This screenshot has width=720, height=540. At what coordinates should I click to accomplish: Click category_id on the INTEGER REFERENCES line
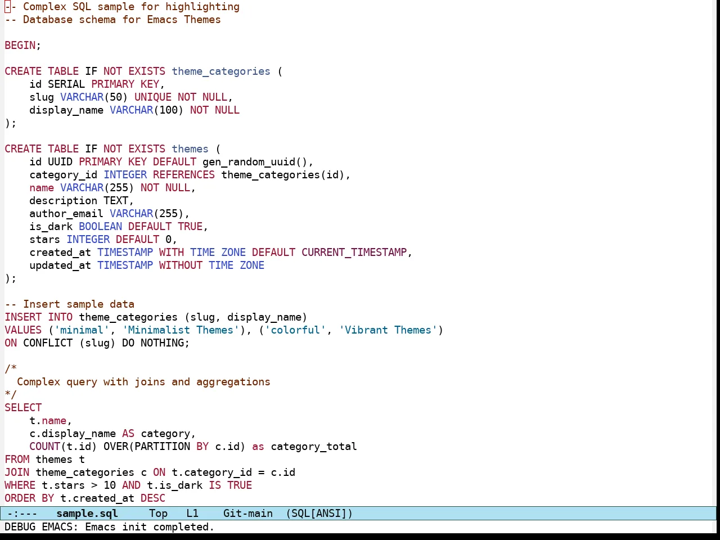point(64,175)
